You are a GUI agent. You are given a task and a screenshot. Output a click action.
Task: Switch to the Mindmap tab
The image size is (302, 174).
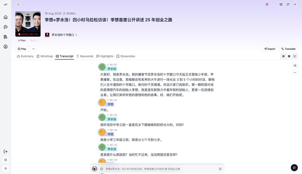click(x=45, y=56)
